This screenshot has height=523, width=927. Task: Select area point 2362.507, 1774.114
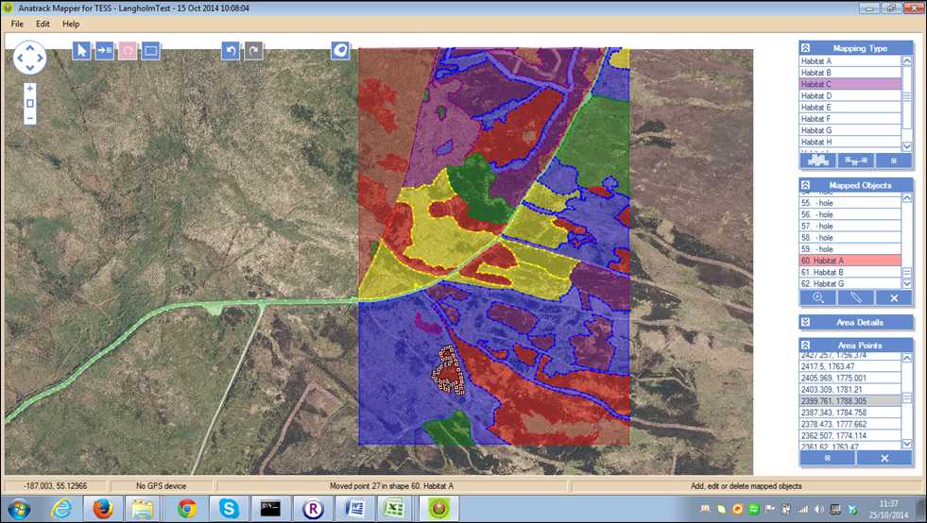click(x=850, y=435)
